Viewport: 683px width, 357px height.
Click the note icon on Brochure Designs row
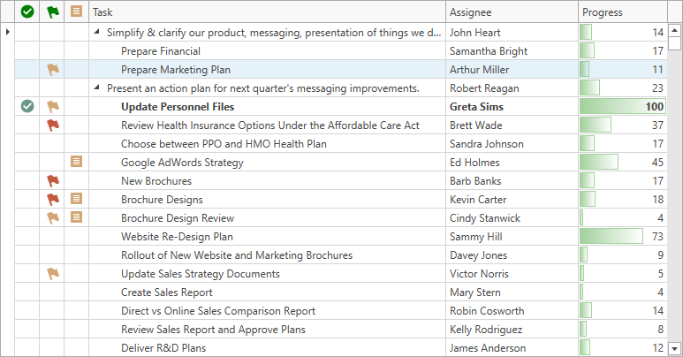pos(76,199)
